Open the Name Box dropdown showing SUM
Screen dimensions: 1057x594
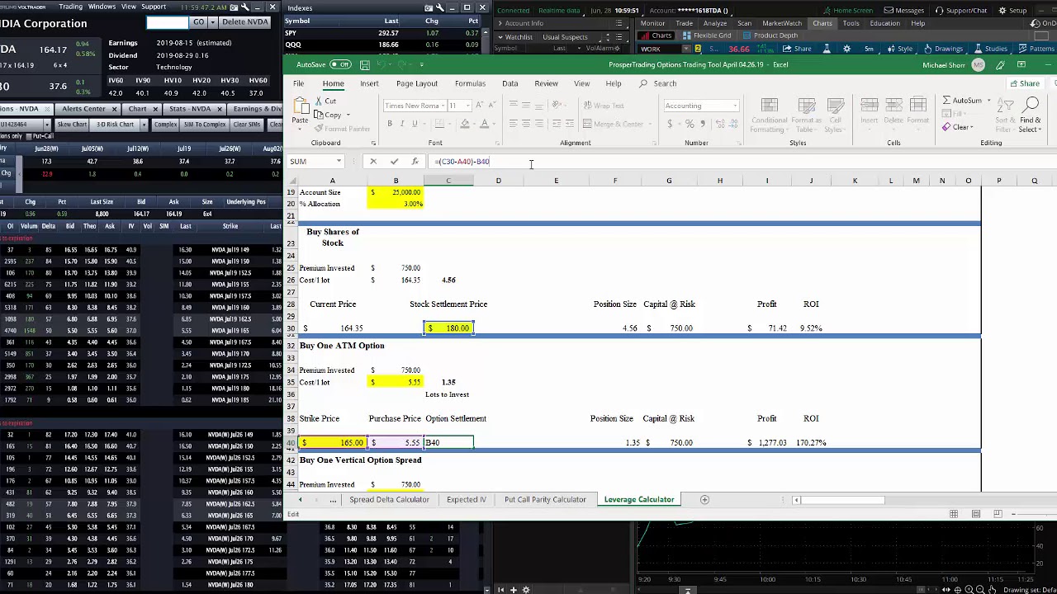tap(339, 162)
